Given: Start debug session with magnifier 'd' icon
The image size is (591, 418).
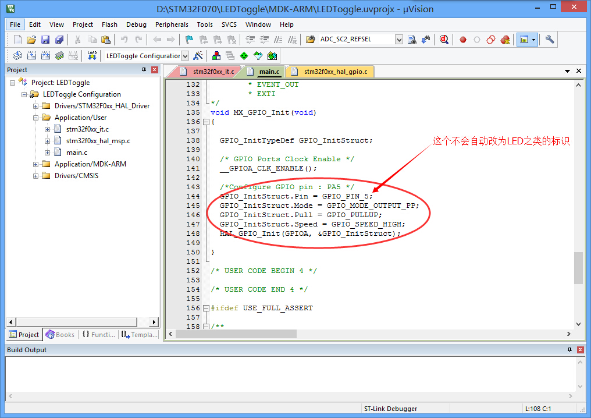Looking at the screenshot, I should [444, 40].
